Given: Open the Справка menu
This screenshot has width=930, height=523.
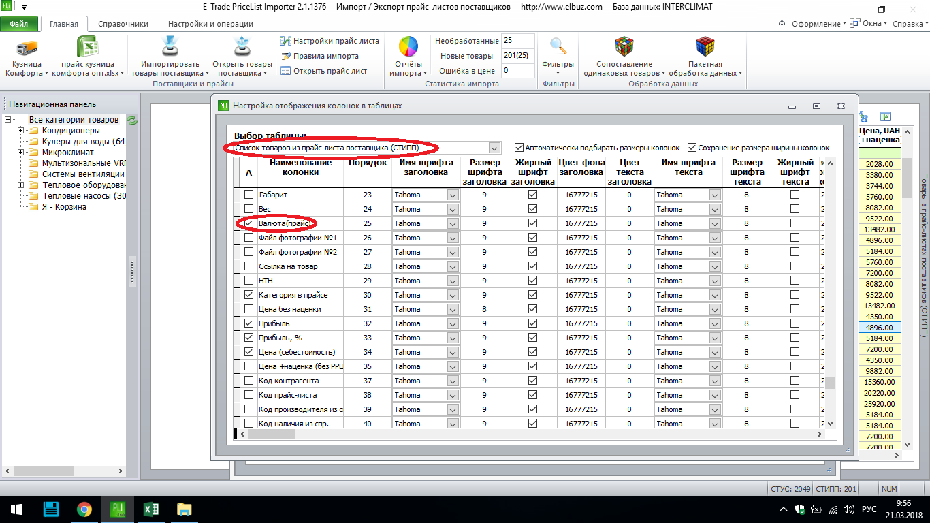Looking at the screenshot, I should pos(910,24).
